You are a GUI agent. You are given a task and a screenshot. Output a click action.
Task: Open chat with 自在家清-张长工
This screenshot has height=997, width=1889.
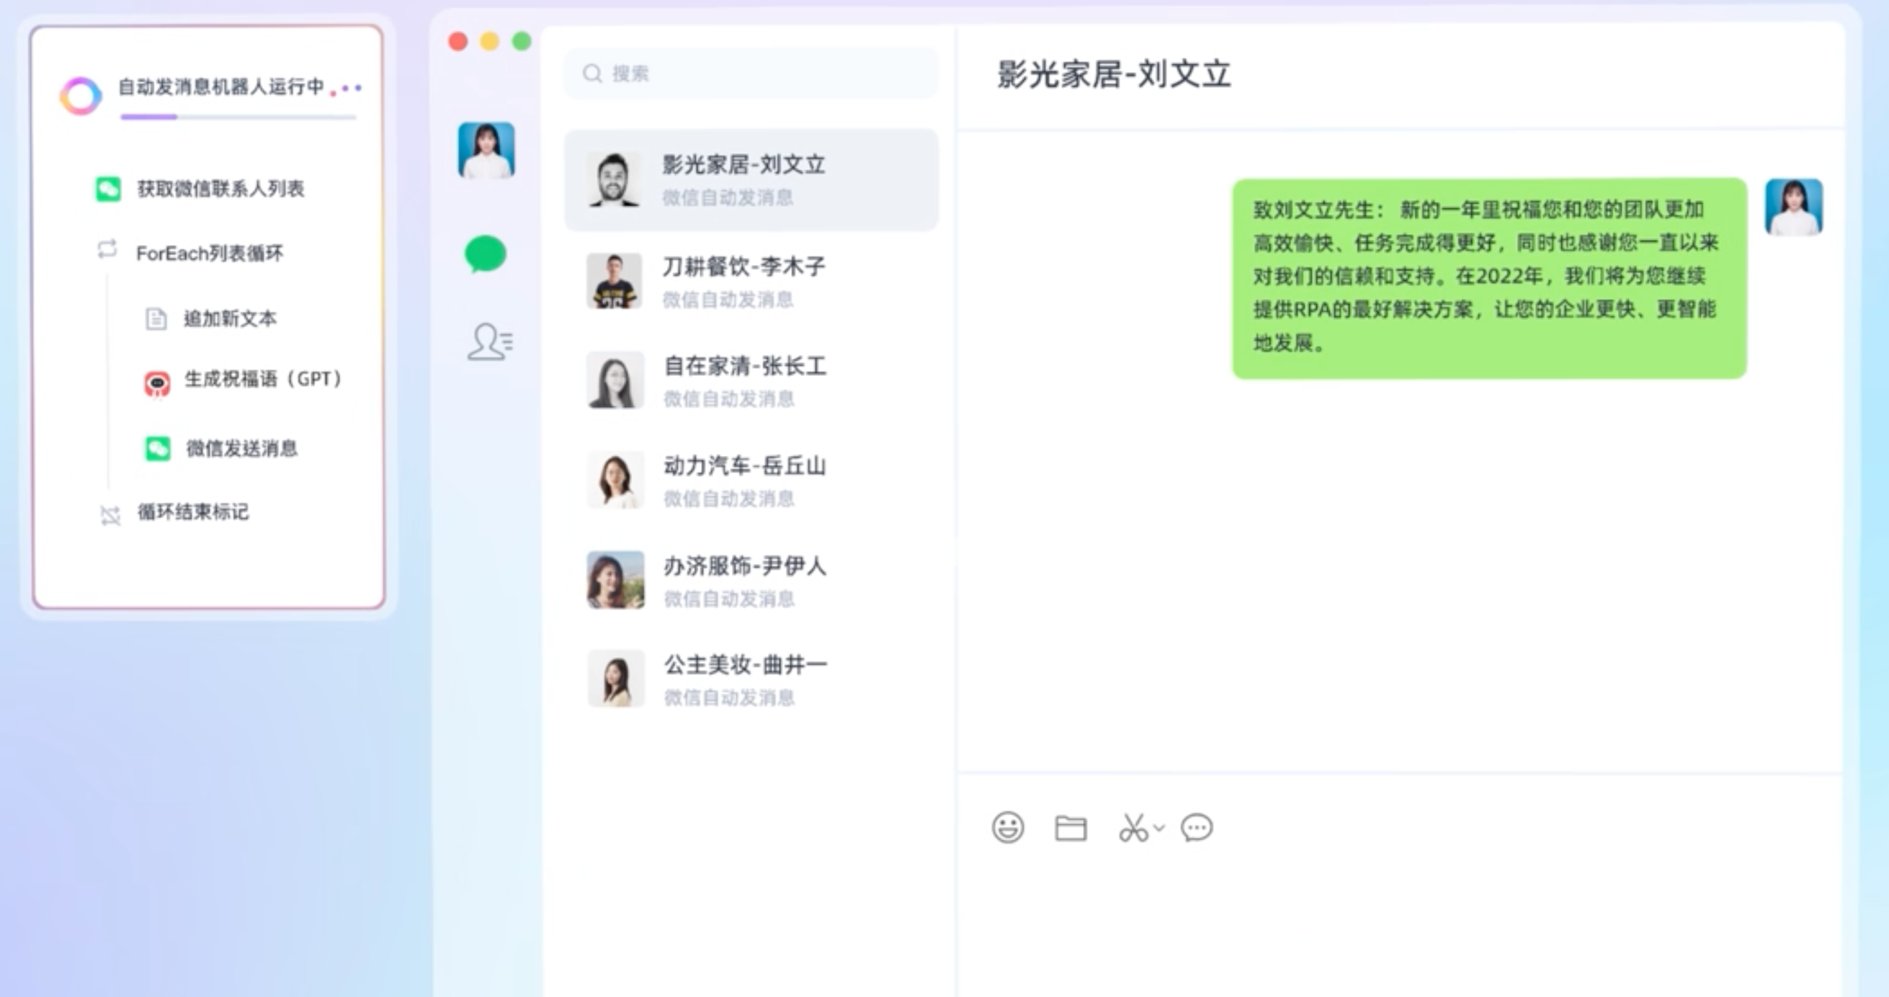click(x=751, y=381)
